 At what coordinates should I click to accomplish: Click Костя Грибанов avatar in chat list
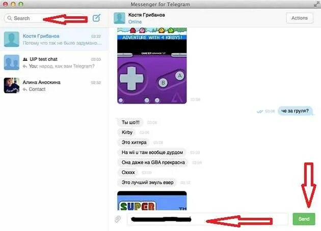(x=11, y=39)
